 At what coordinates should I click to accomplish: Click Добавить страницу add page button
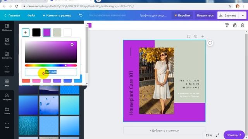tap(164, 131)
